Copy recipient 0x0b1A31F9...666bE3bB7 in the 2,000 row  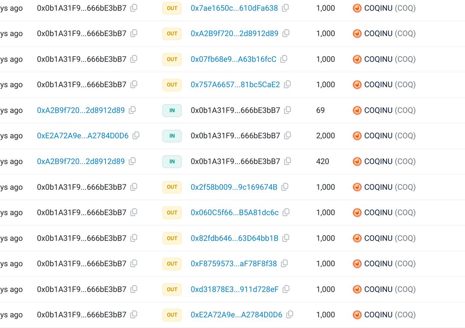[287, 136]
